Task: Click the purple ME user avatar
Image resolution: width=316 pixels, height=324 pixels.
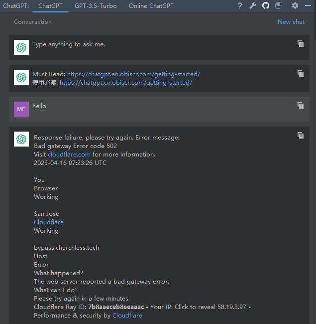Action: [21, 109]
